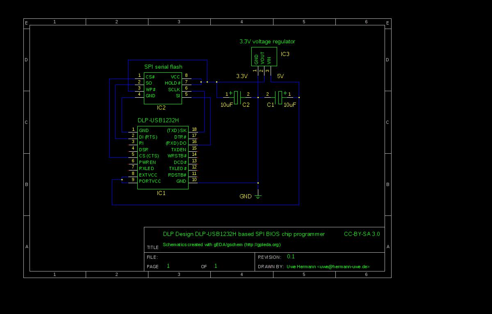Click the CC-BY-SA 3.0 license text
Viewport: 492px width, 314px height.
pyautogui.click(x=363, y=234)
